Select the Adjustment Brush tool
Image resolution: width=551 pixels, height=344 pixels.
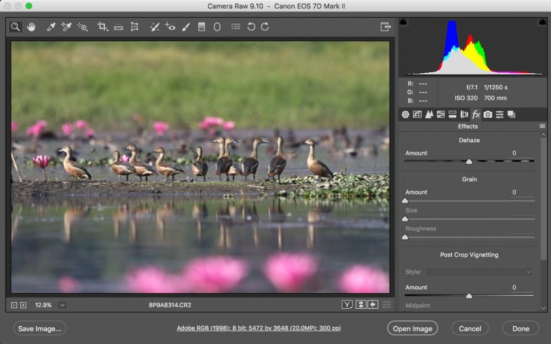click(185, 26)
